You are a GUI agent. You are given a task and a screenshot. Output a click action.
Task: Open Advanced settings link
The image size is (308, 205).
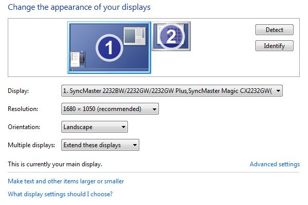point(274,164)
